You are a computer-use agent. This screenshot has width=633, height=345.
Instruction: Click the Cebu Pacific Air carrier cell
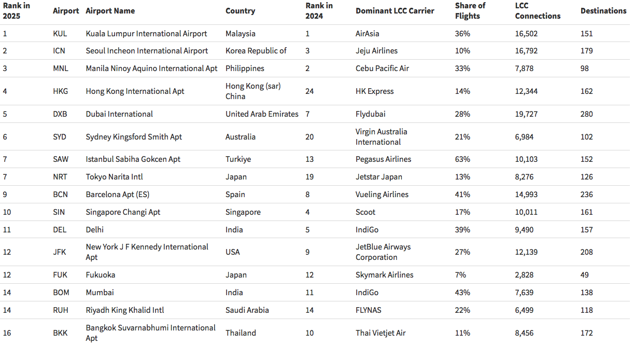[x=382, y=68]
